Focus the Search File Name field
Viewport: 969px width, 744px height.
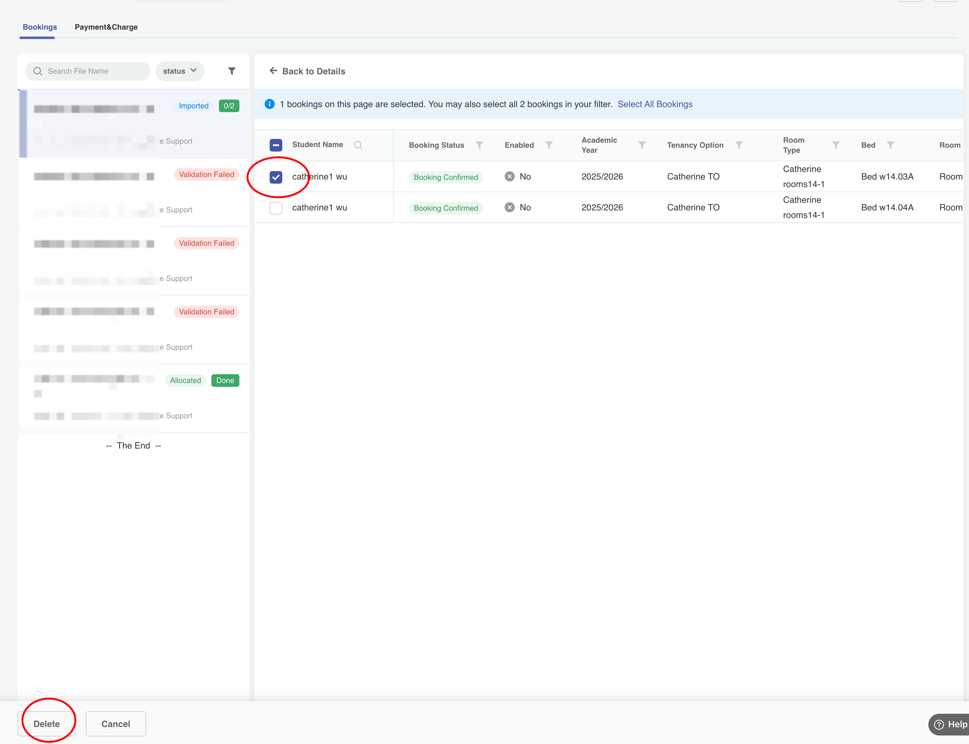click(88, 71)
